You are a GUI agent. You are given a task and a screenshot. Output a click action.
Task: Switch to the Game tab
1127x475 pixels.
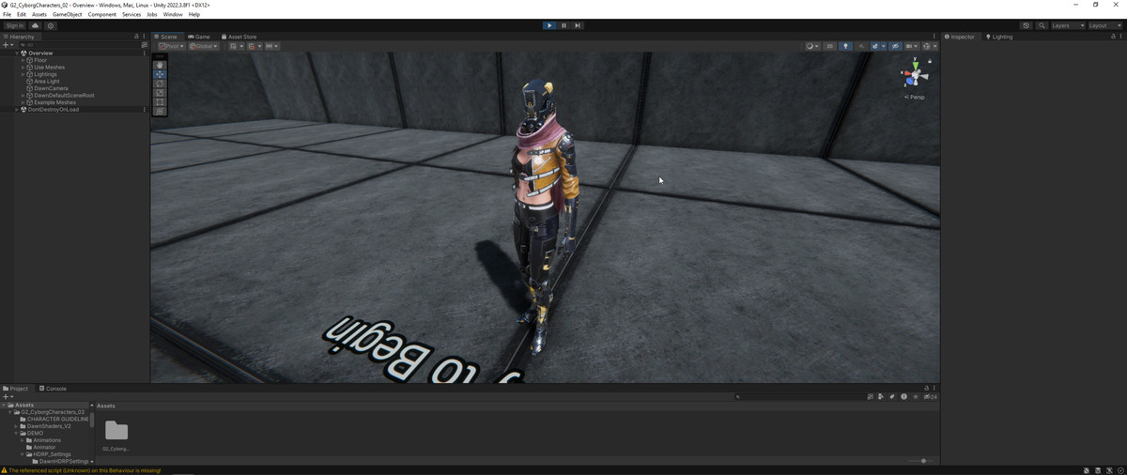click(x=199, y=37)
